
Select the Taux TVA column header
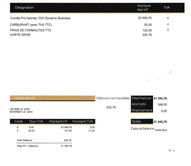coord(36,121)
